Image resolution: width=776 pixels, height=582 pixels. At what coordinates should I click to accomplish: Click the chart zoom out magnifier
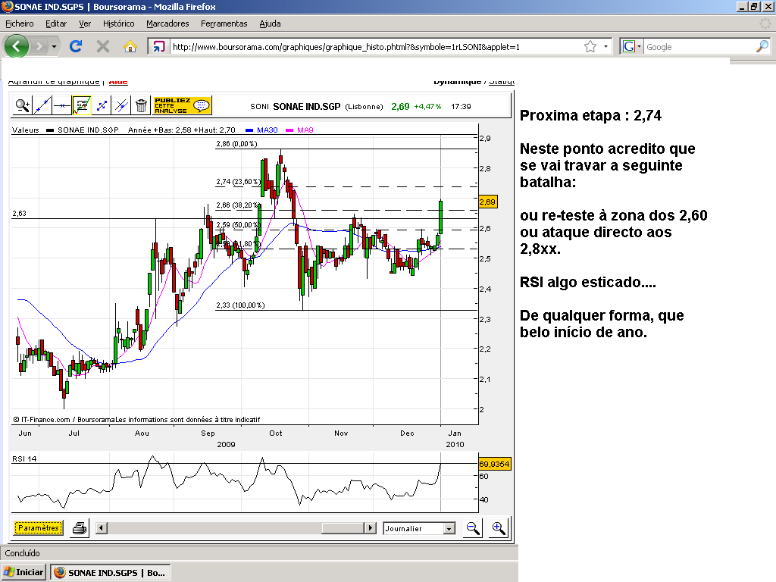(473, 528)
